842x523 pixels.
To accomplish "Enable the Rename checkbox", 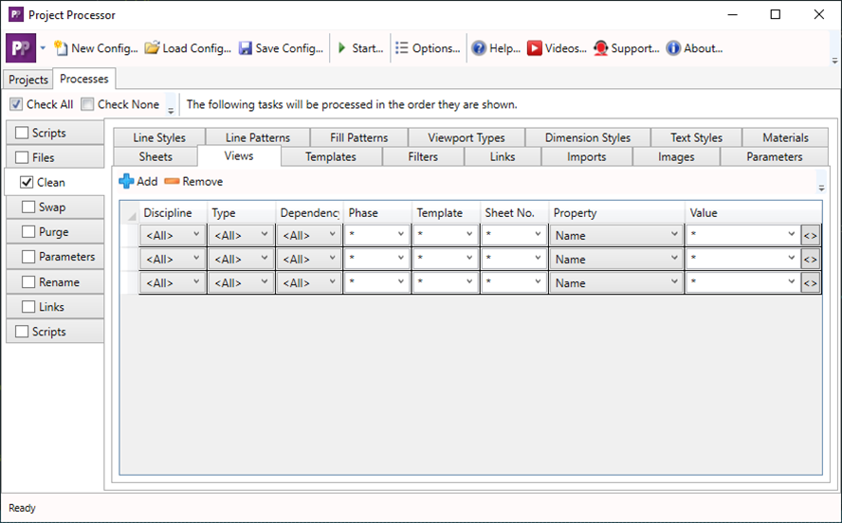I will 28,281.
